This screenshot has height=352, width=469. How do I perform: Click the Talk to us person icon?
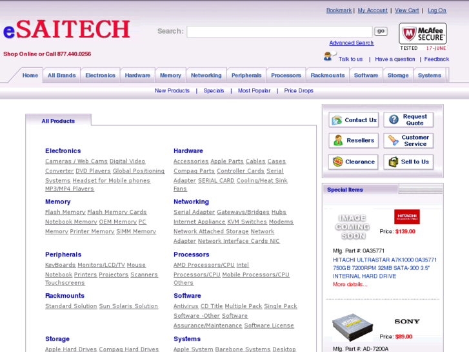click(329, 56)
